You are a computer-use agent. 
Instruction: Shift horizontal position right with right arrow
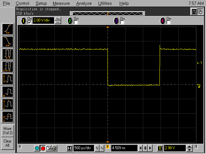coord(150,148)
